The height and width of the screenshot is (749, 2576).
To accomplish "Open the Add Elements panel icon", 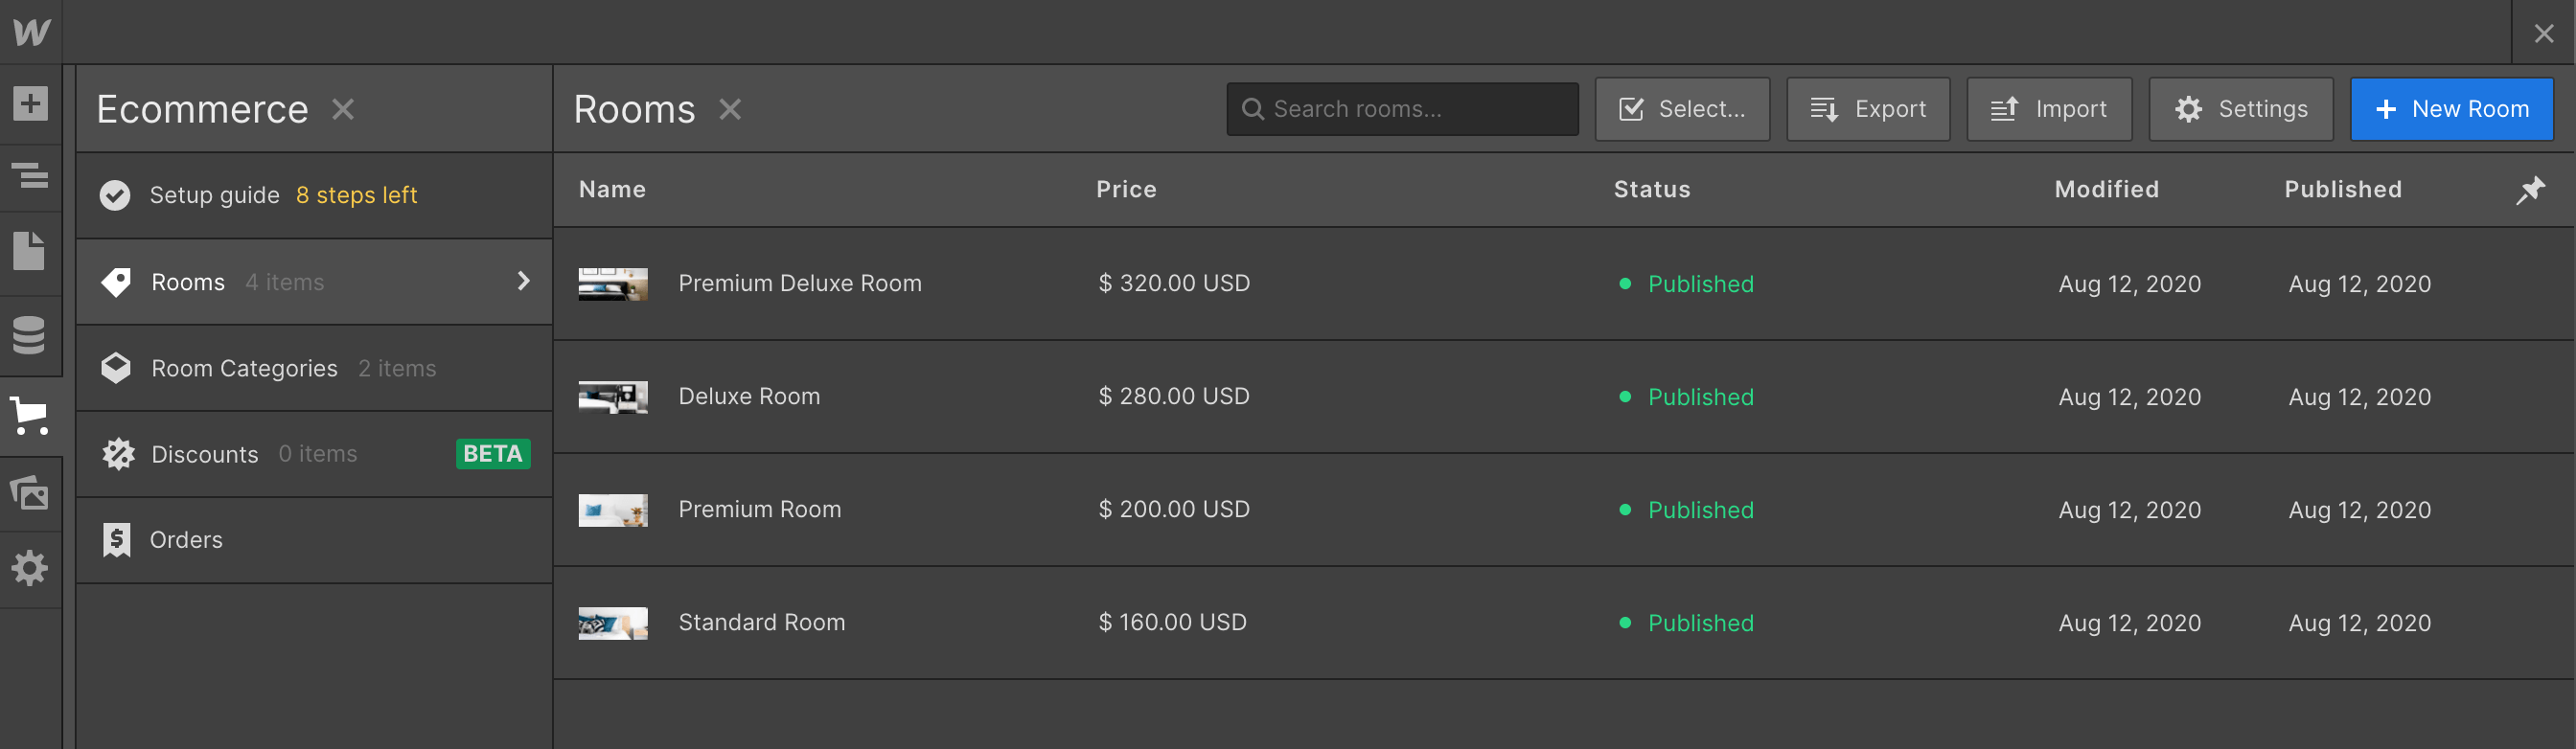I will click(x=30, y=103).
